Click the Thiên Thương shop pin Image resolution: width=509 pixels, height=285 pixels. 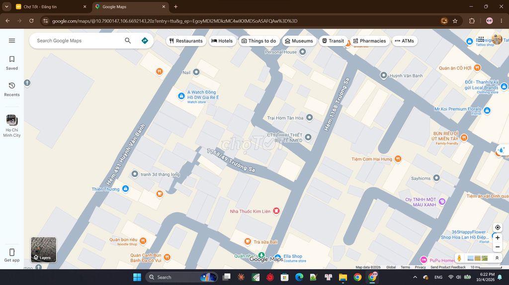coord(125,188)
